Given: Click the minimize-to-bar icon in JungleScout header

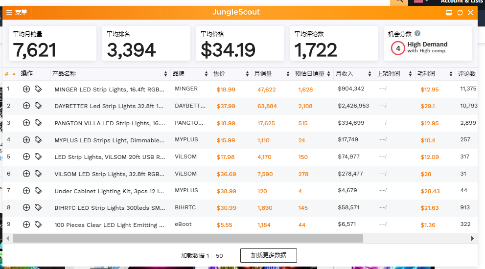Looking at the screenshot, I should tap(449, 13).
